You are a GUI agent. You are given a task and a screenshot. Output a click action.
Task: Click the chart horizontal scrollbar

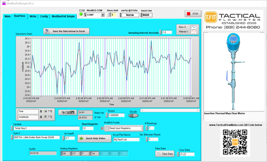click(170, 111)
